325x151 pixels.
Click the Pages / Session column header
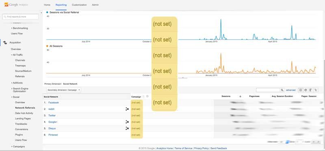pyautogui.click(x=309, y=96)
